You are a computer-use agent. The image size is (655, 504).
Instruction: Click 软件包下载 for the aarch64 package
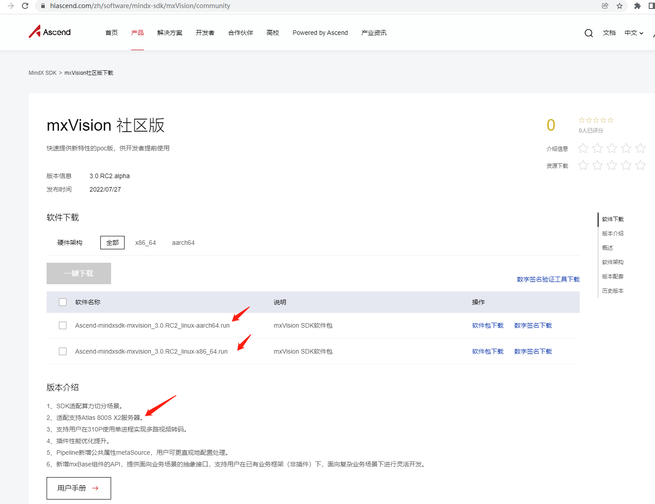coord(487,325)
